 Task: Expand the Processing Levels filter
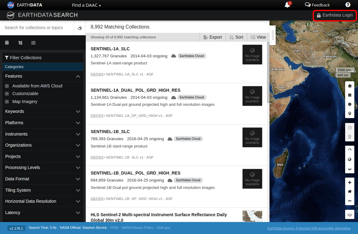(x=43, y=168)
